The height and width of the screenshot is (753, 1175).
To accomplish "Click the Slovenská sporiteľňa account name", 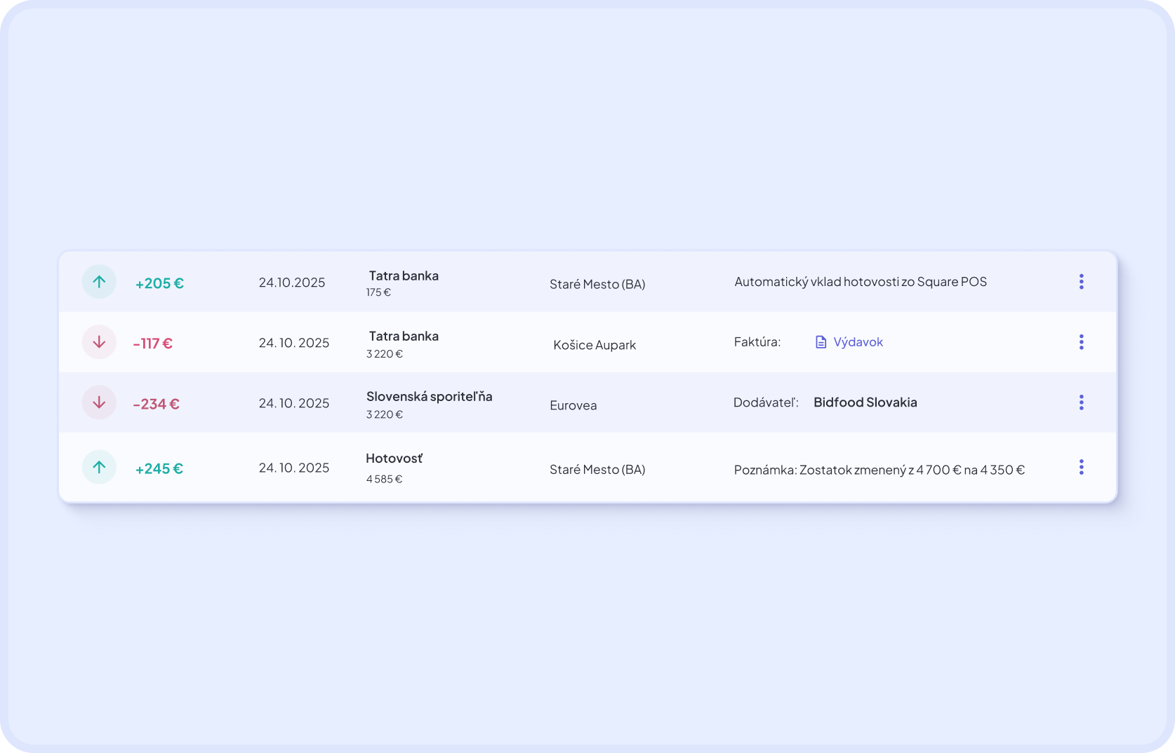I will (x=429, y=397).
